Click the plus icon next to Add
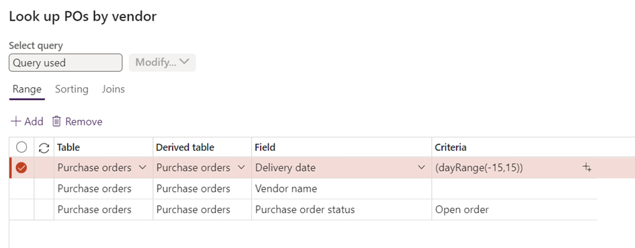Image resolution: width=635 pixels, height=248 pixels. [x=16, y=121]
